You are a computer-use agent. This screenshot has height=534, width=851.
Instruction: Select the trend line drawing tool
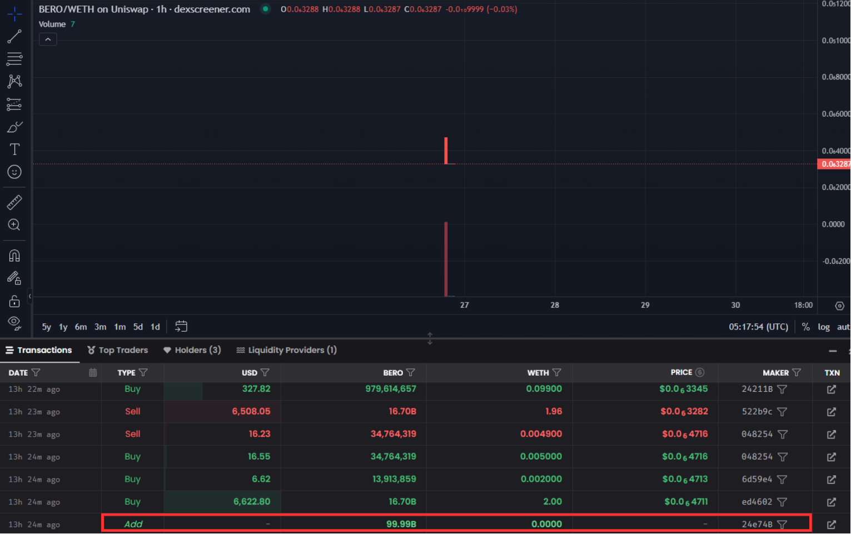14,37
